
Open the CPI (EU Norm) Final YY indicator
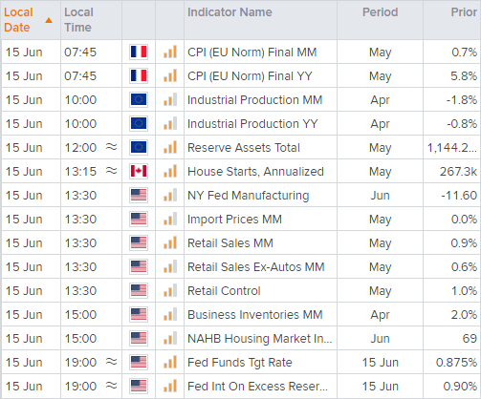pos(250,76)
